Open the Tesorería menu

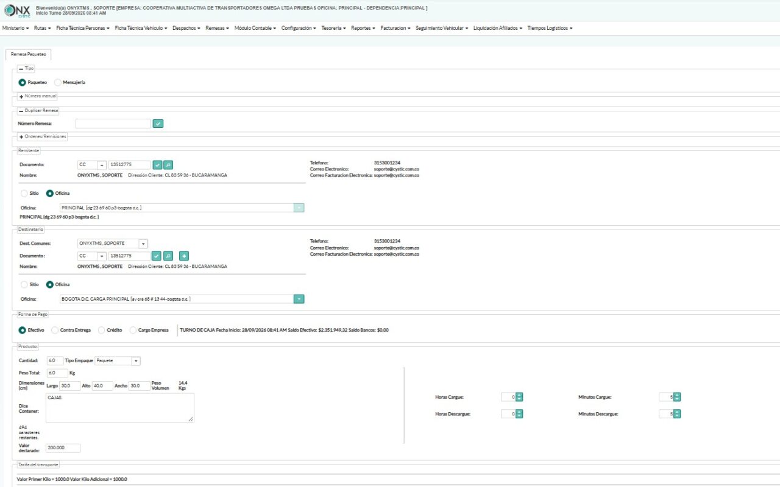[333, 28]
